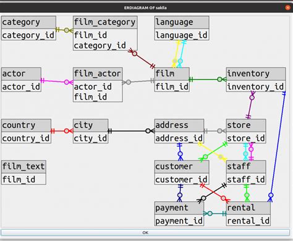Select the rental table header
The width and height of the screenshot is (293, 241).
248,208
